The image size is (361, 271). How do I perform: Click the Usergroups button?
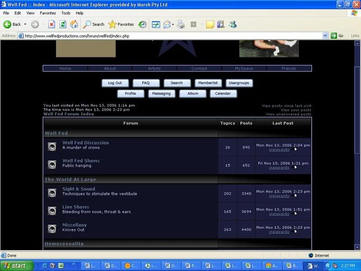pos(239,83)
